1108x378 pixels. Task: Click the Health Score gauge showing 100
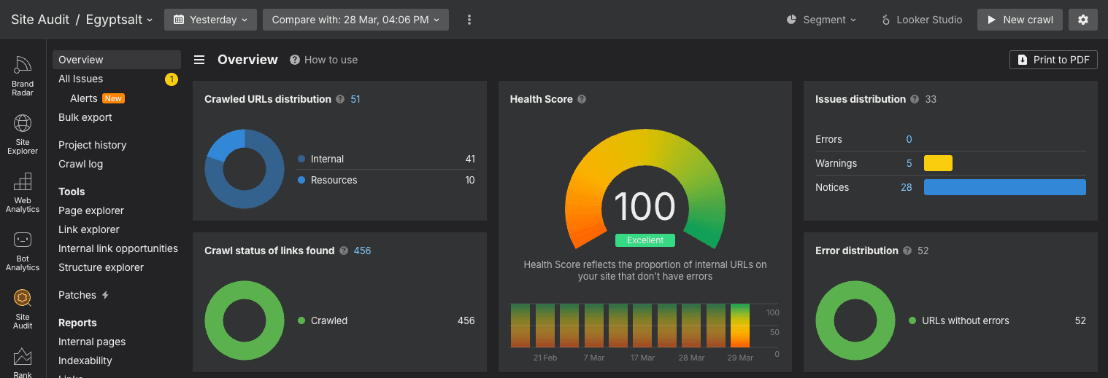(645, 190)
